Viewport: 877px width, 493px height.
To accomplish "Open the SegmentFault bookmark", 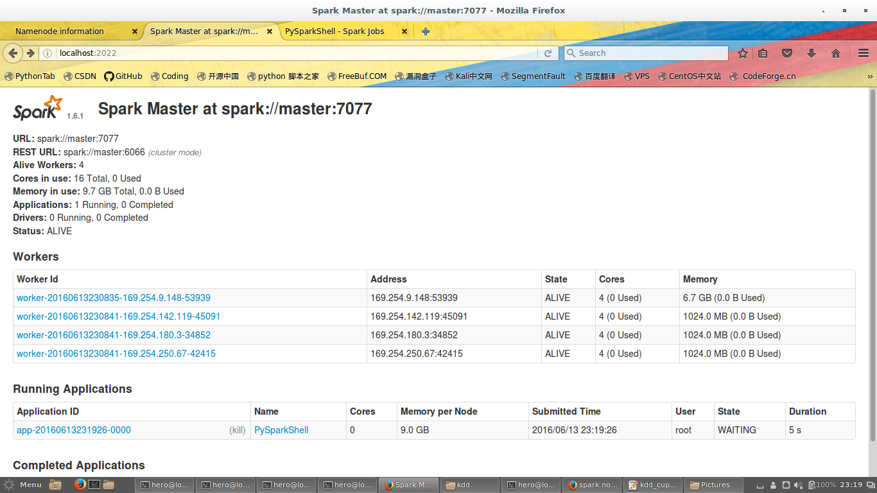I will (533, 76).
